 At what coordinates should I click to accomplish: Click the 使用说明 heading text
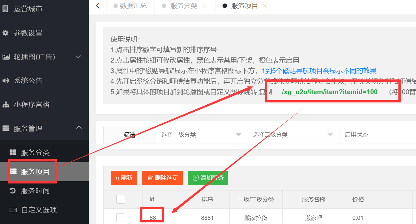point(125,39)
